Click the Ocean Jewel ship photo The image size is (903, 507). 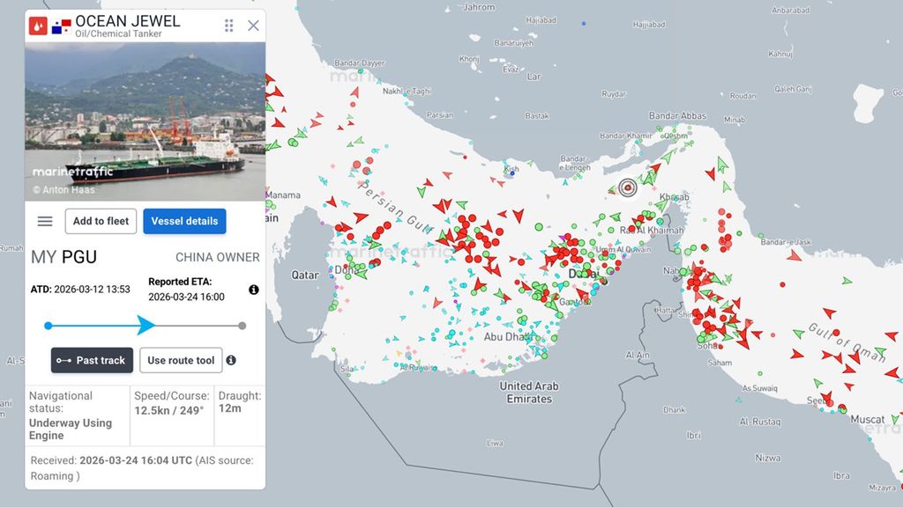[x=146, y=121]
